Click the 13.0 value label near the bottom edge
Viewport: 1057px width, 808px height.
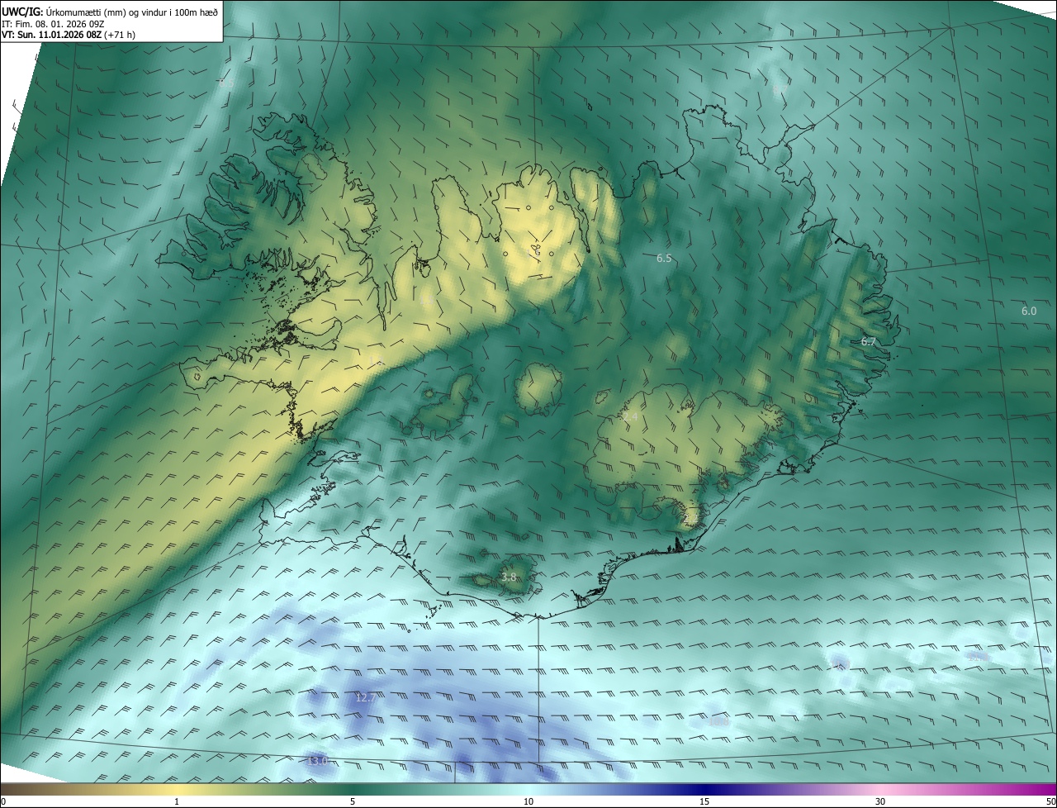coord(317,761)
